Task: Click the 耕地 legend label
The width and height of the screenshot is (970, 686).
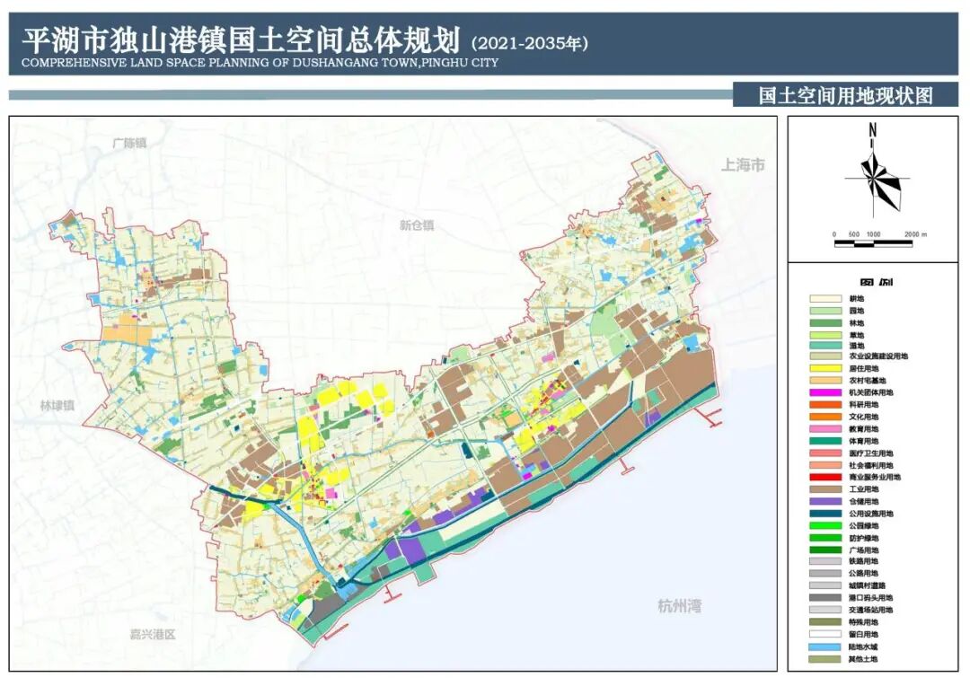Action: pos(856,297)
